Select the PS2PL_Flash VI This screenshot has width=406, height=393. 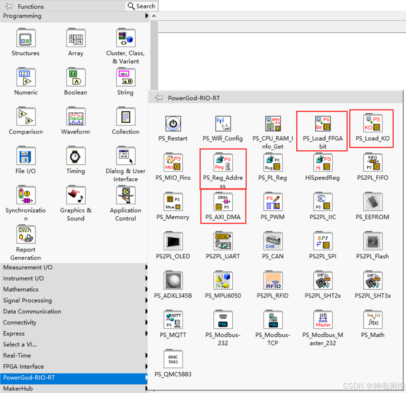point(373,241)
